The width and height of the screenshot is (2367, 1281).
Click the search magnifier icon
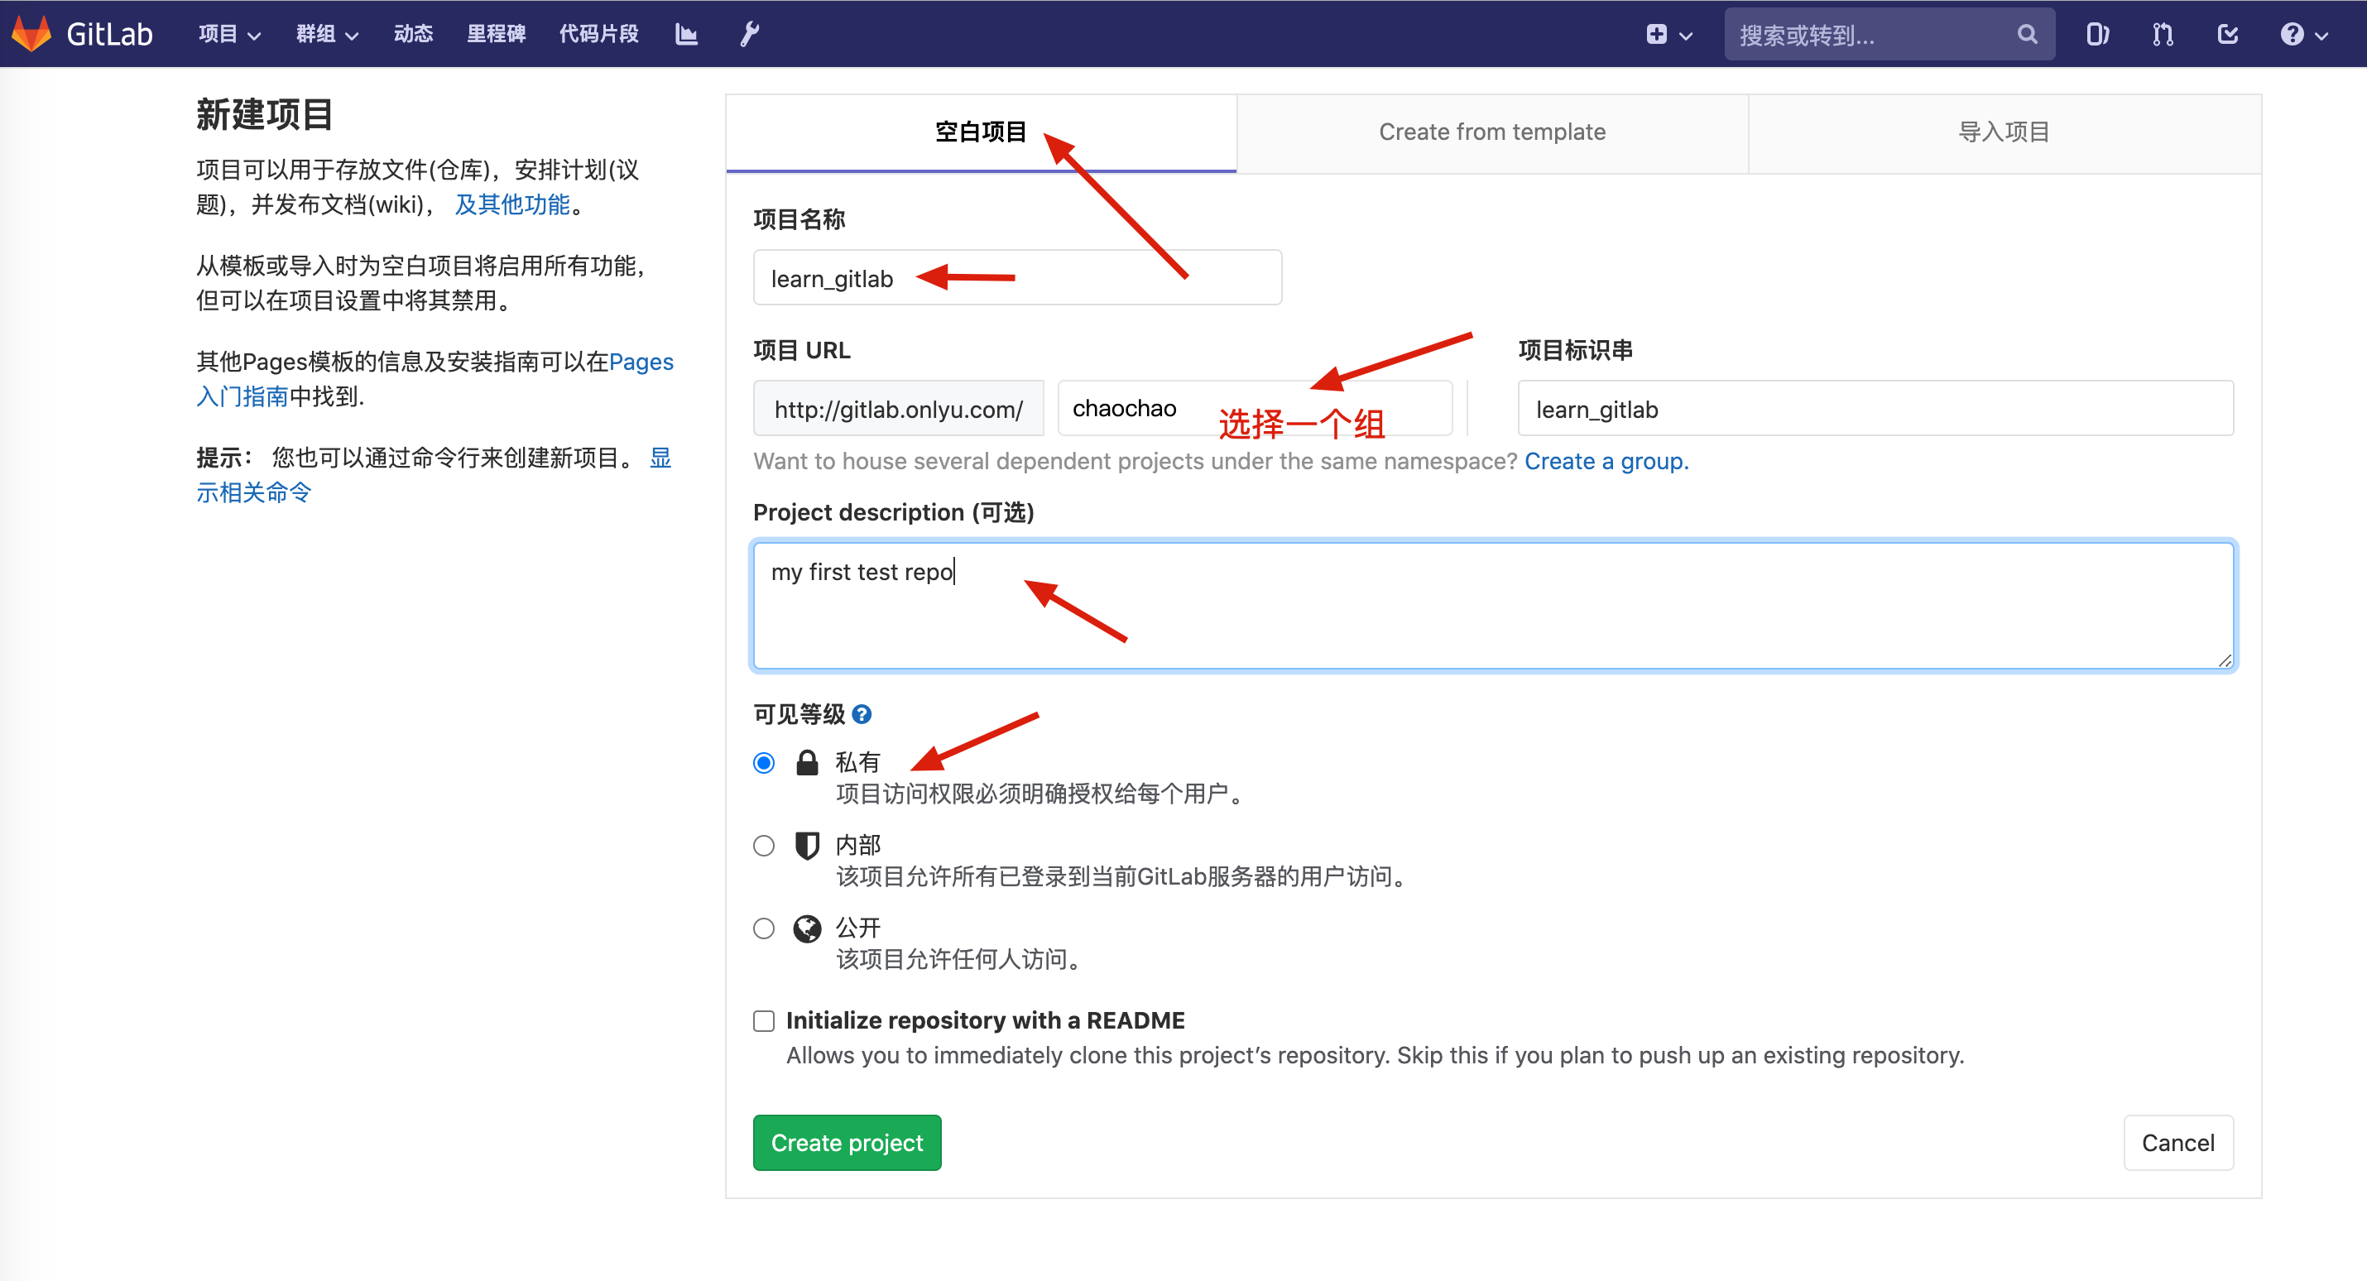pyautogui.click(x=2027, y=34)
